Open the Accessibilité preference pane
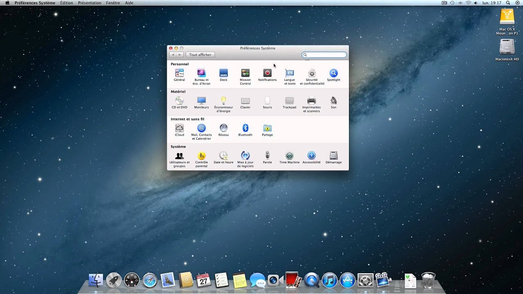Image resolution: width=523 pixels, height=294 pixels. pos(311,158)
